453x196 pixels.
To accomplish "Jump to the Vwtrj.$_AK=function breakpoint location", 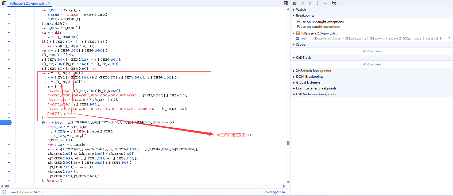I will point(373,38).
